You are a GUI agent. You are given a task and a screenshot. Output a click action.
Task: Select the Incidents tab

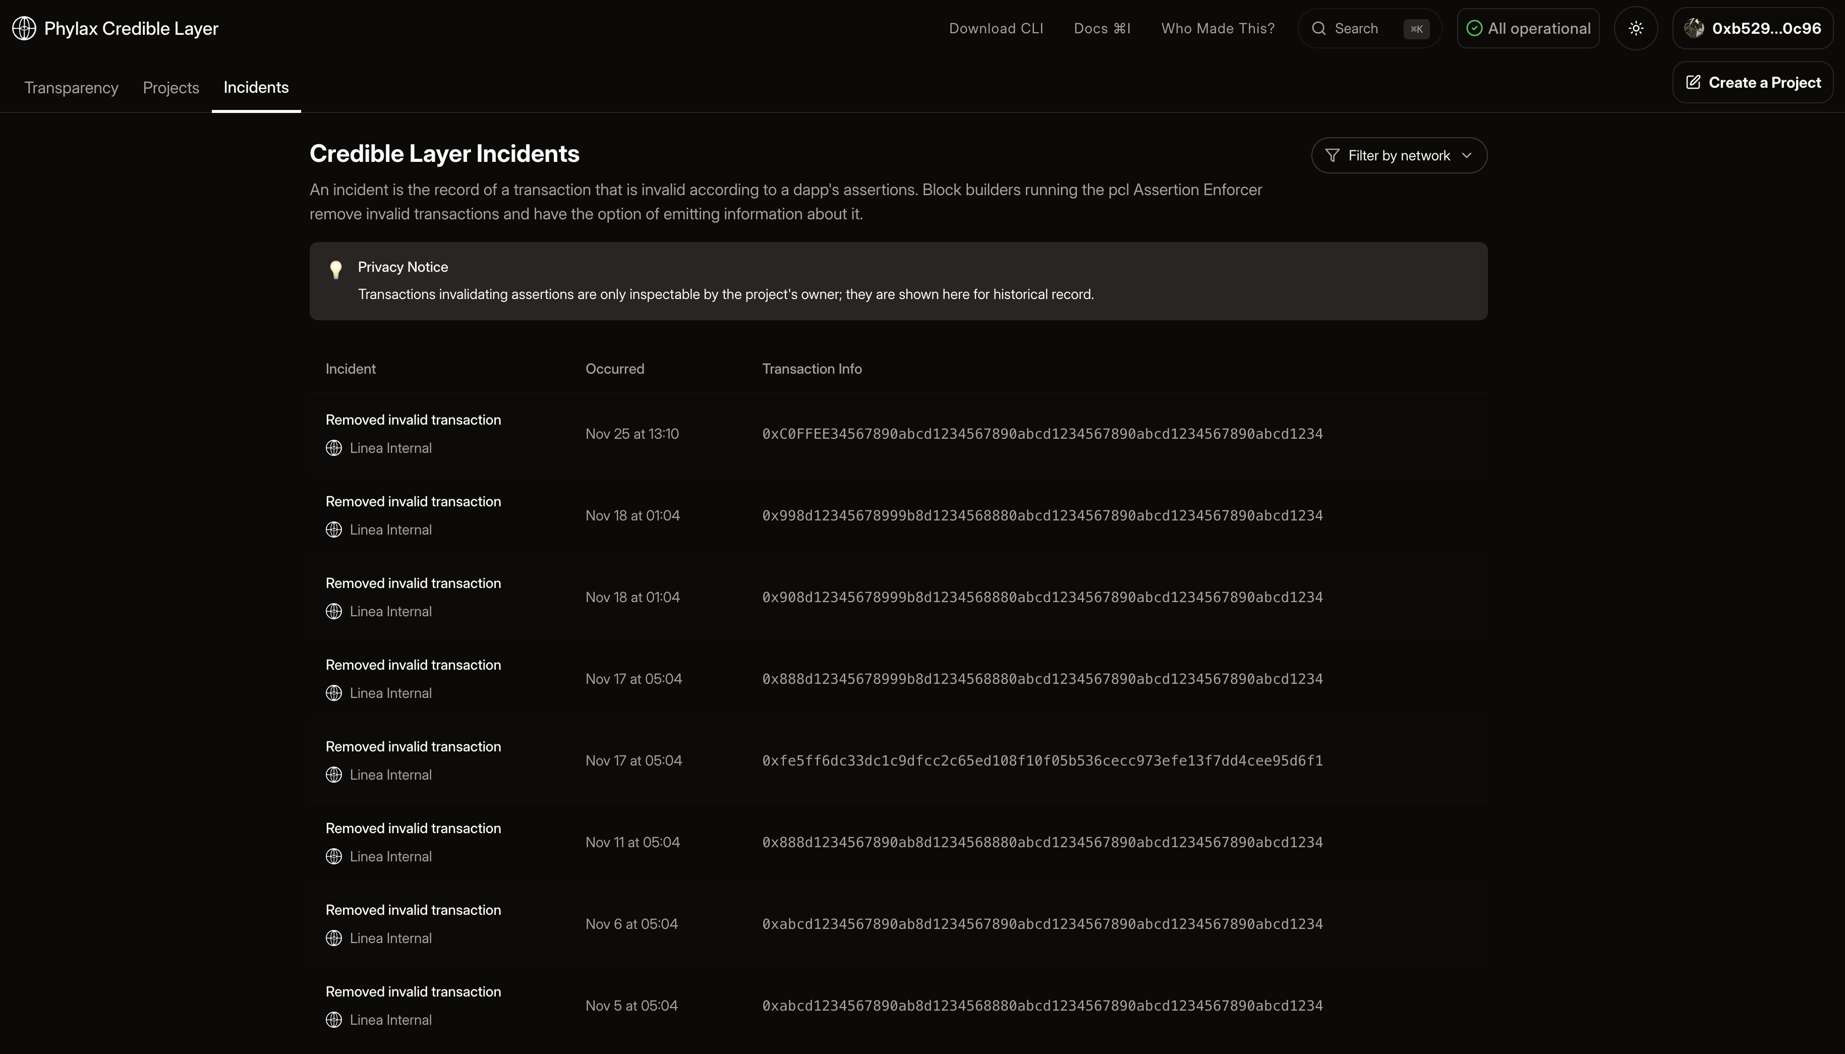(256, 88)
